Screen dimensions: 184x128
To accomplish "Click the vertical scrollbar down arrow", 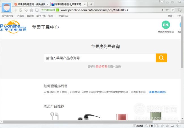I will pos(182,118).
